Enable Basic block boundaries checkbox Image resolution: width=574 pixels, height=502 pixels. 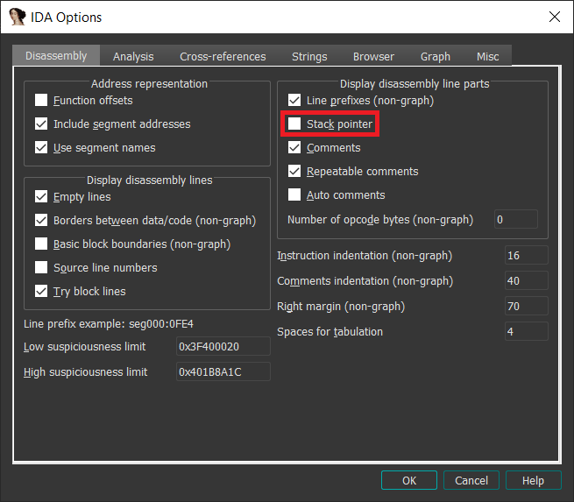(x=41, y=244)
